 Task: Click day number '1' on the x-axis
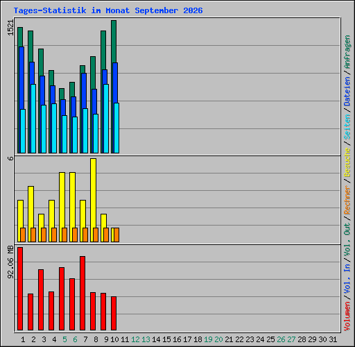tap(23, 339)
